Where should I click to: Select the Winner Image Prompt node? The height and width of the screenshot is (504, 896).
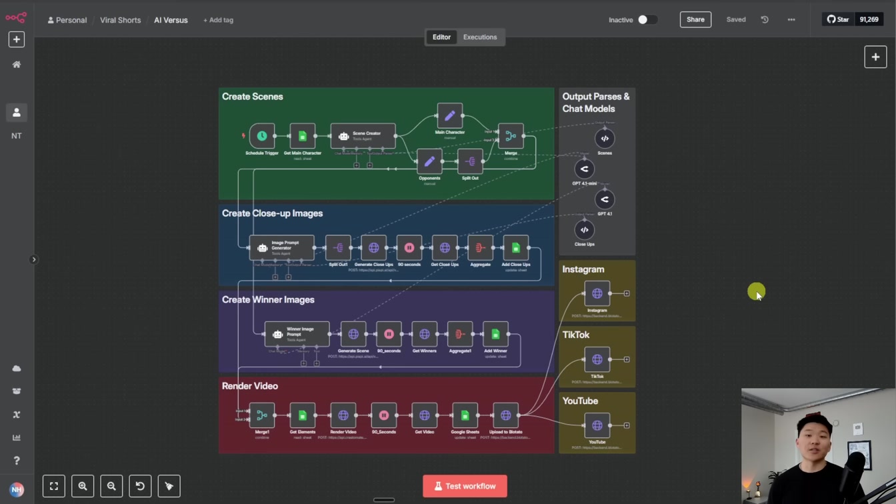coord(297,334)
